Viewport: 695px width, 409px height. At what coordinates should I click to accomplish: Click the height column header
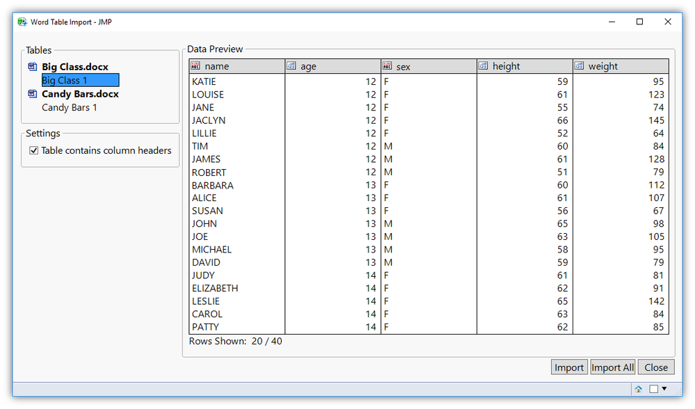[525, 66]
